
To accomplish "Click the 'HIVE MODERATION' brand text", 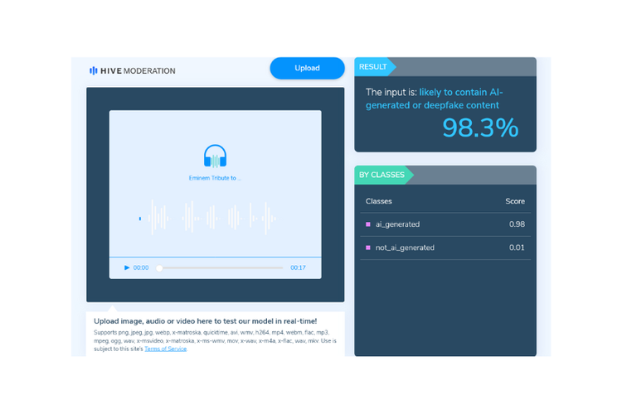I will (138, 70).
